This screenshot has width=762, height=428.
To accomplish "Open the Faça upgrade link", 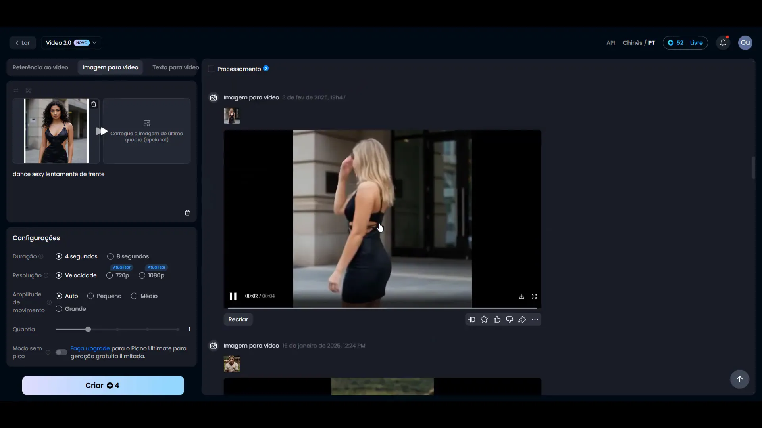I will pyautogui.click(x=90, y=348).
